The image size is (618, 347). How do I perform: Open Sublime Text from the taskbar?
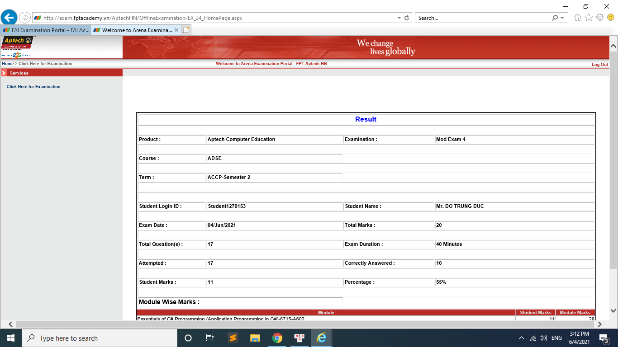233,338
